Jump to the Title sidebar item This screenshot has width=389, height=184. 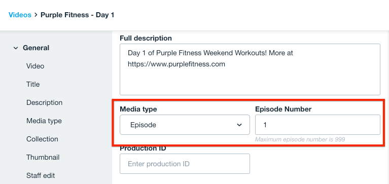[x=33, y=85]
